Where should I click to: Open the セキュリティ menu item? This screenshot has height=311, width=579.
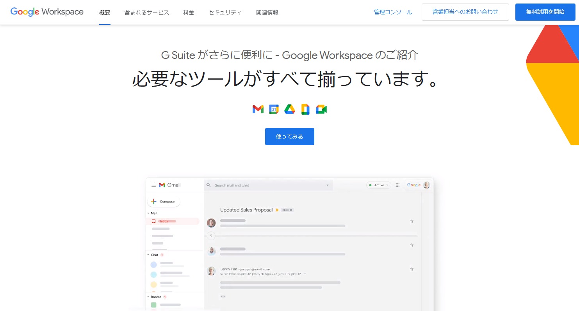[225, 12]
